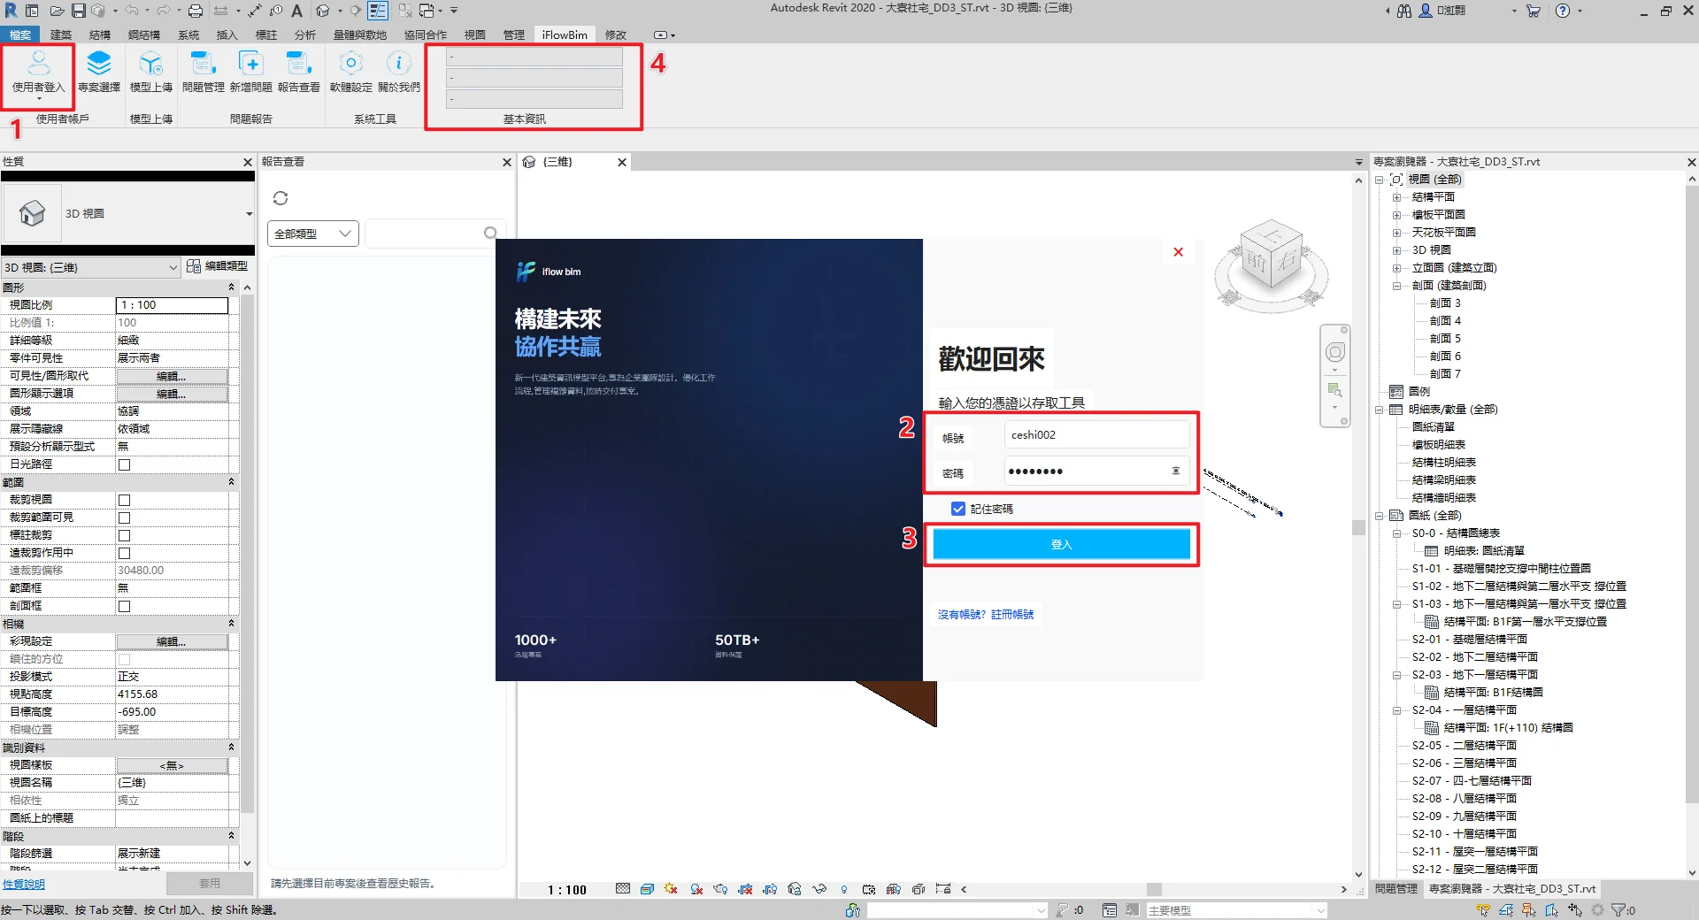Select the Text tool (A) in quick access toolbar
The width and height of the screenshot is (1699, 920).
pyautogui.click(x=297, y=11)
